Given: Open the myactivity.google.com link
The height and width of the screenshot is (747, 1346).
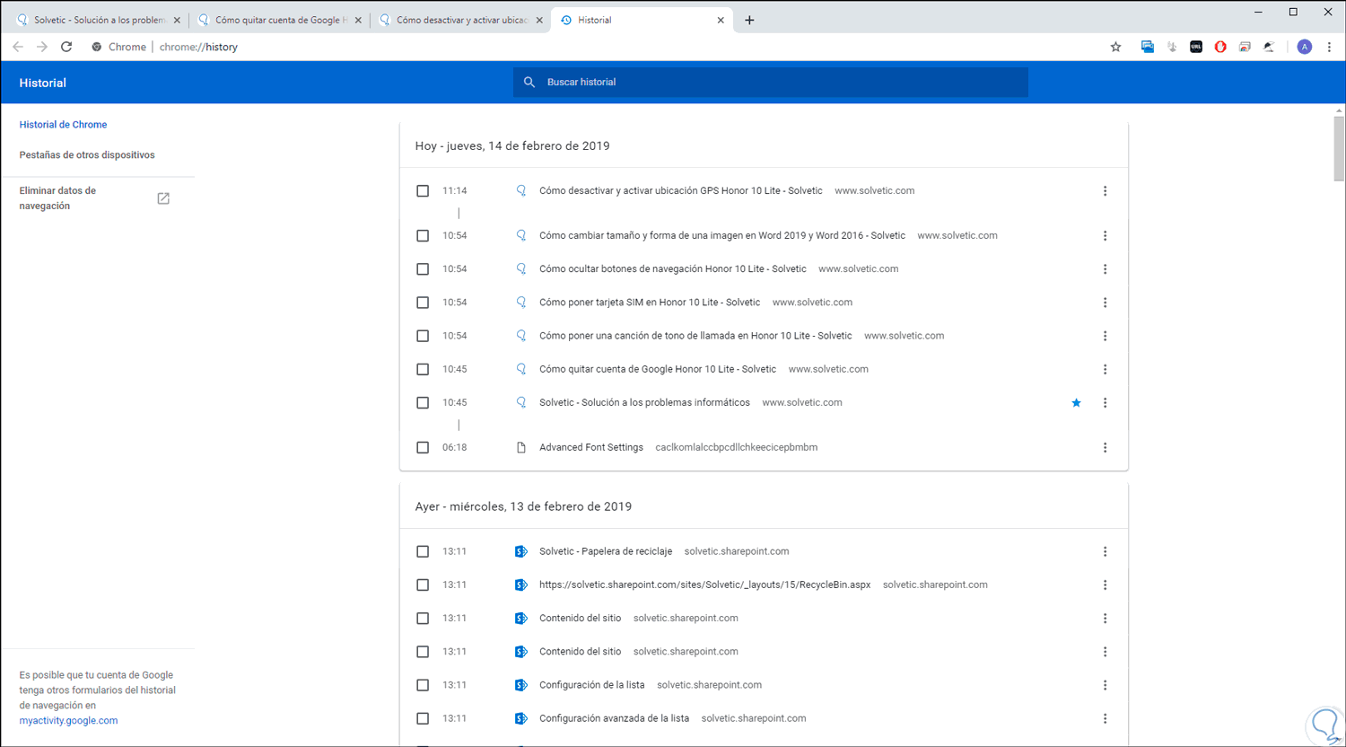Looking at the screenshot, I should [x=68, y=720].
